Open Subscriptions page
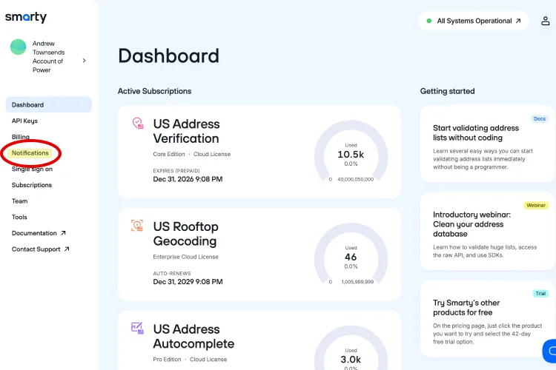Screen dimensions: 556x370 (x=32, y=185)
